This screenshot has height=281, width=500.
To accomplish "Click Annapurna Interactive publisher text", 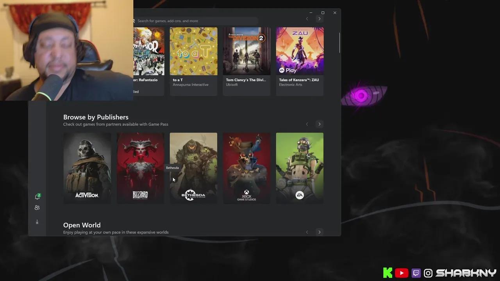I will pos(191,85).
